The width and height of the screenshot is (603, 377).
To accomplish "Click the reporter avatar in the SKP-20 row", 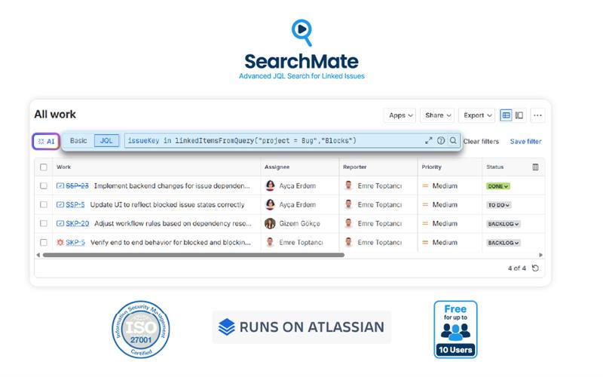I will coord(349,223).
